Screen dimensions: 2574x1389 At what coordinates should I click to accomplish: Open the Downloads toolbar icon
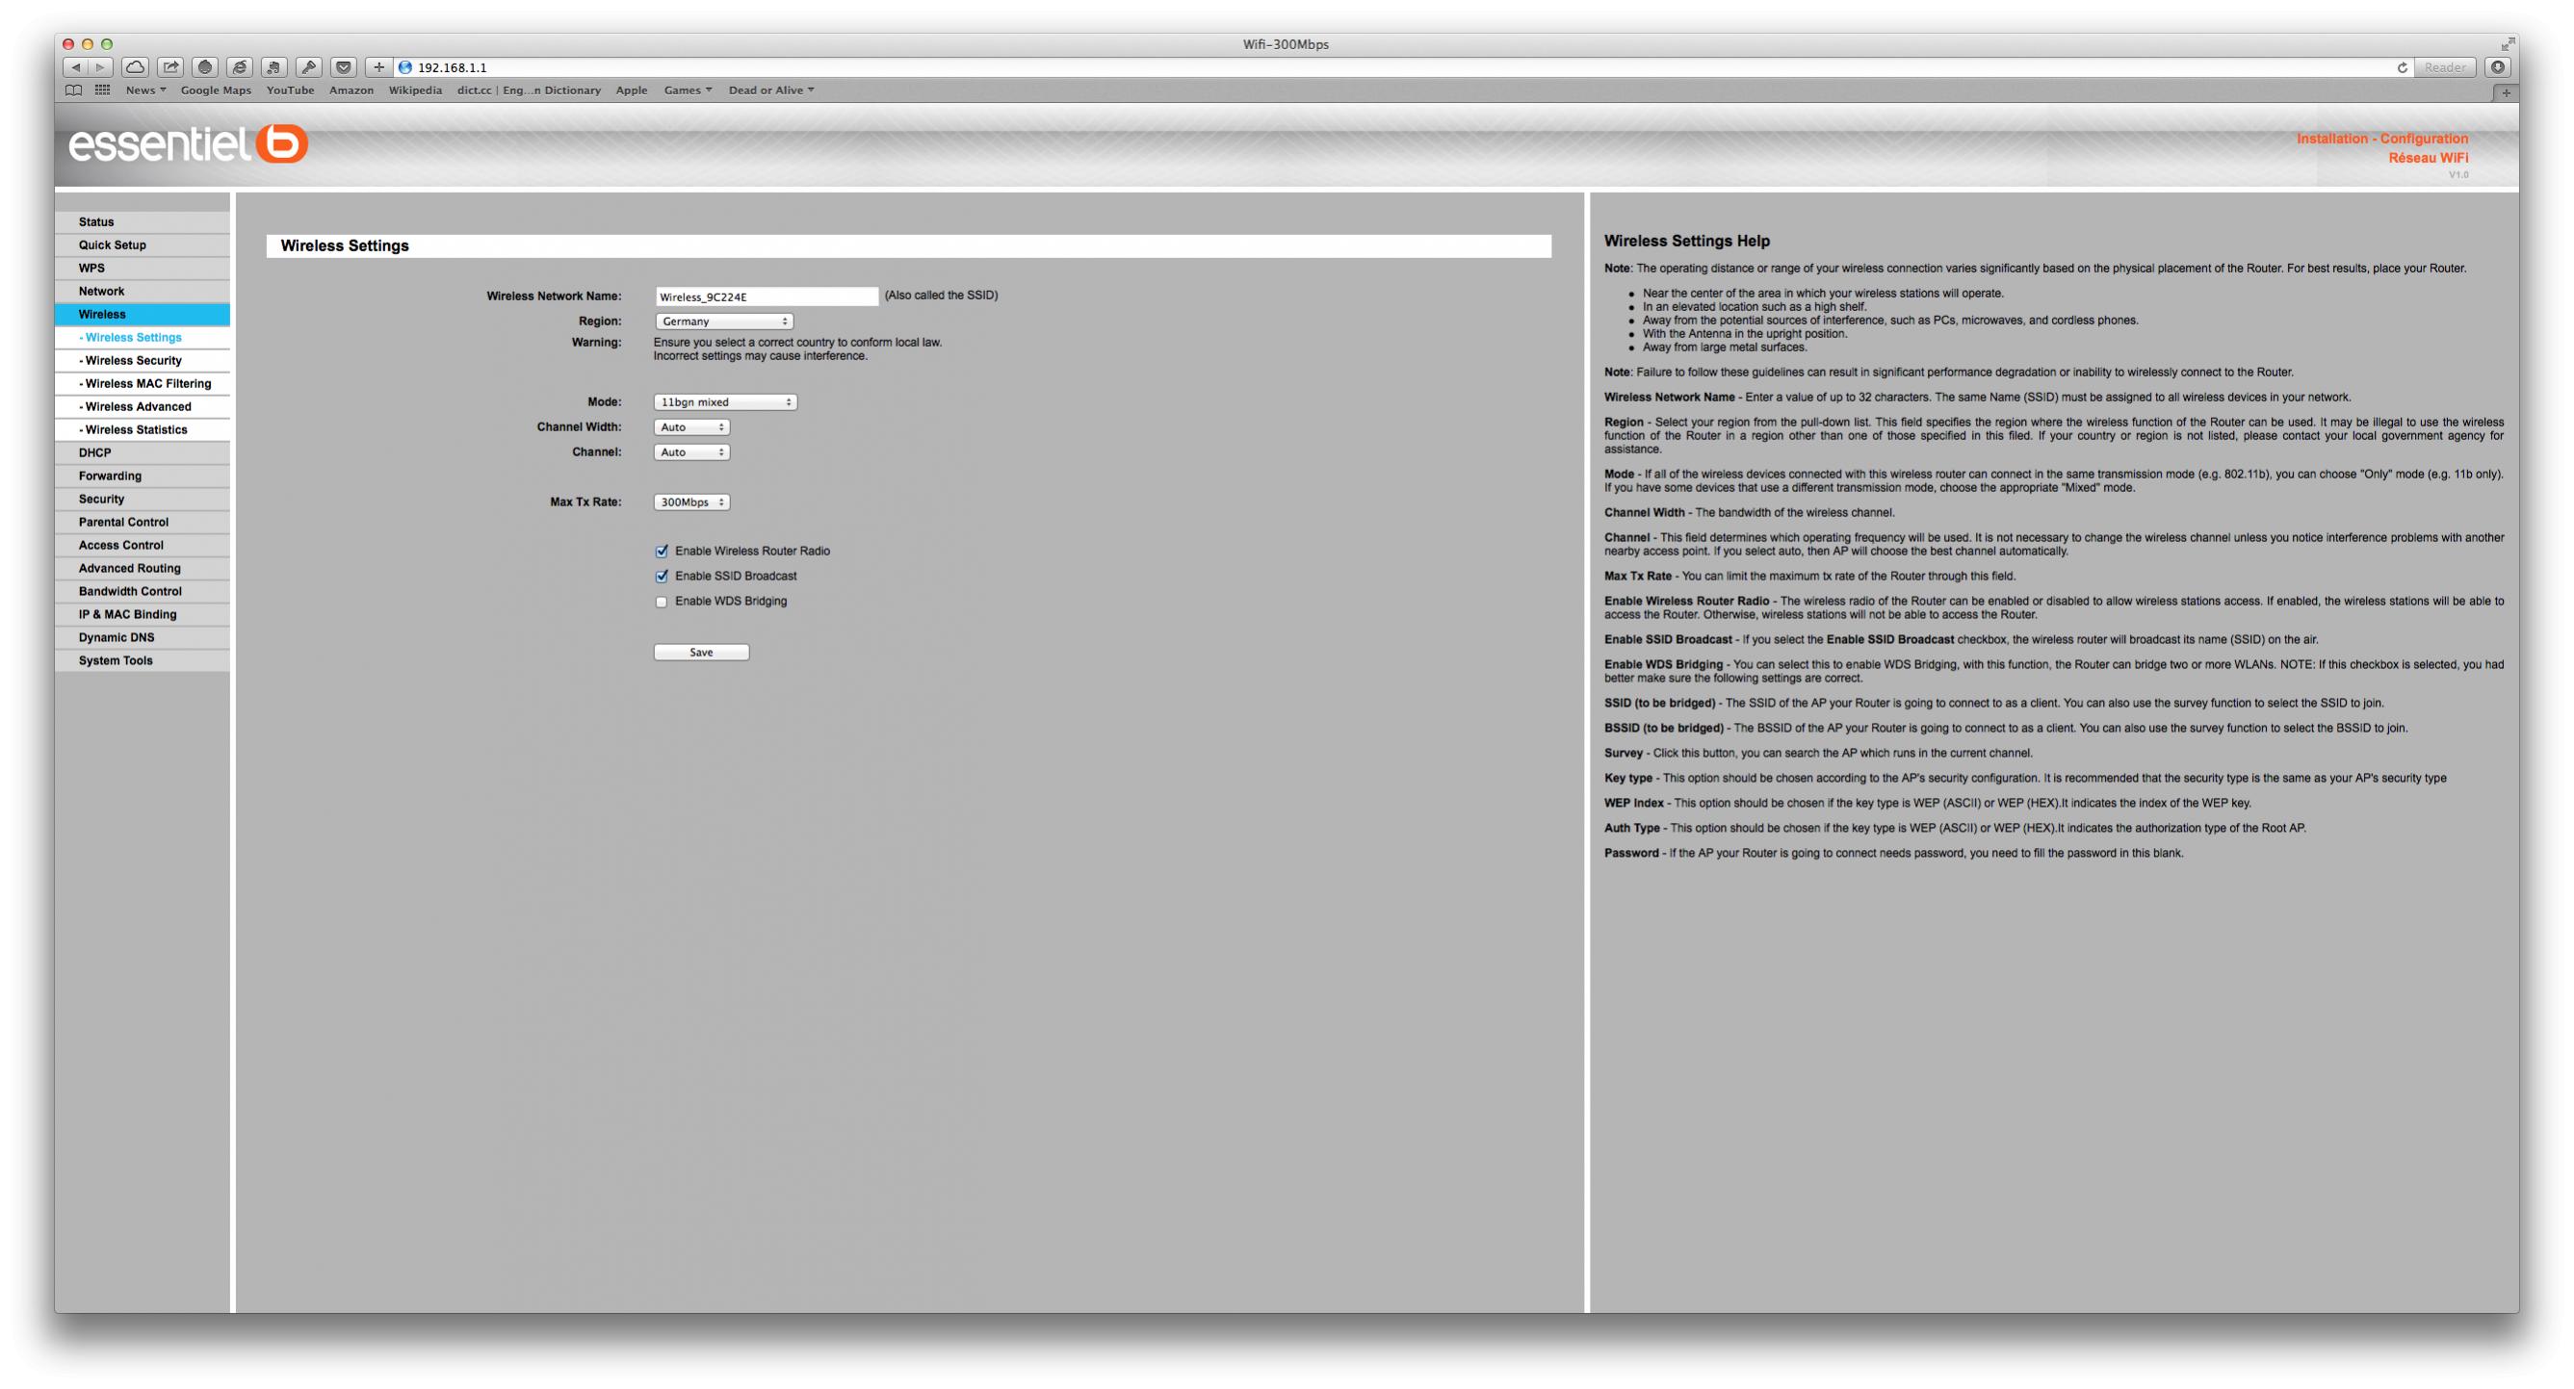point(2497,67)
